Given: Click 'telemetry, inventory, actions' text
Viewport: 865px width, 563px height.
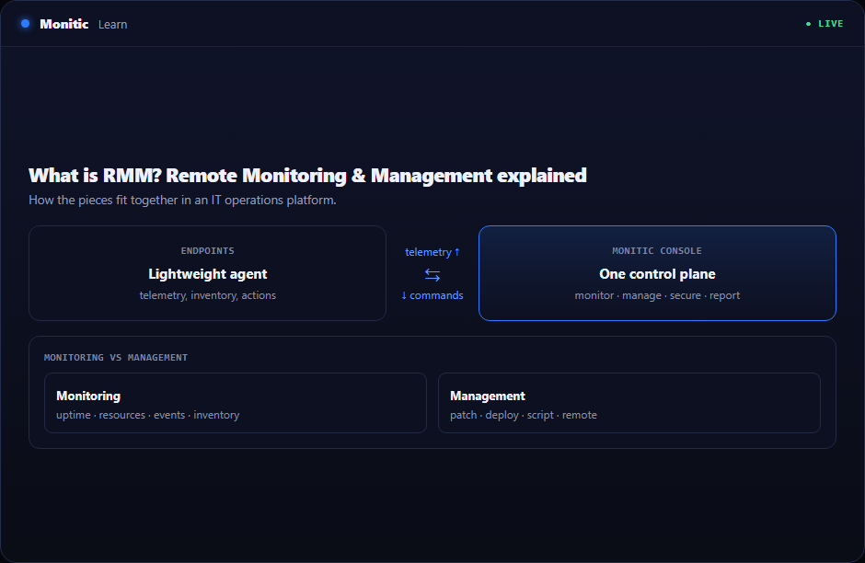Looking at the screenshot, I should tap(207, 295).
